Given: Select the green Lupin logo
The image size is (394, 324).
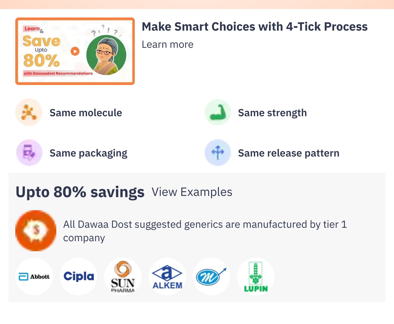Looking at the screenshot, I should tap(256, 277).
